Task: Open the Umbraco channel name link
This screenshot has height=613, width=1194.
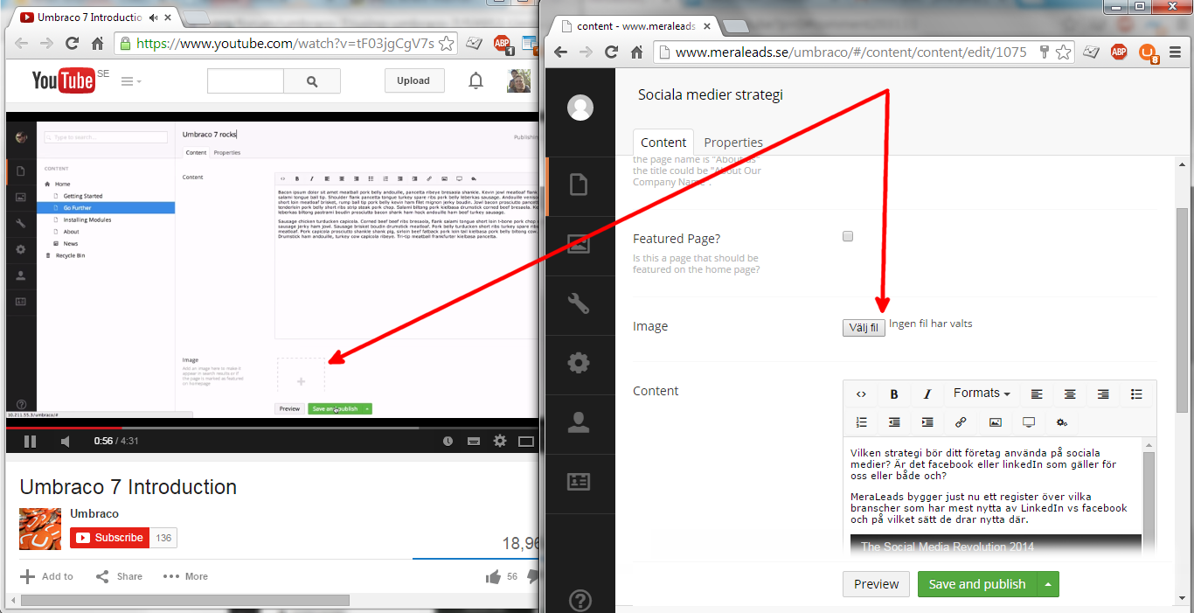Action: click(x=94, y=513)
